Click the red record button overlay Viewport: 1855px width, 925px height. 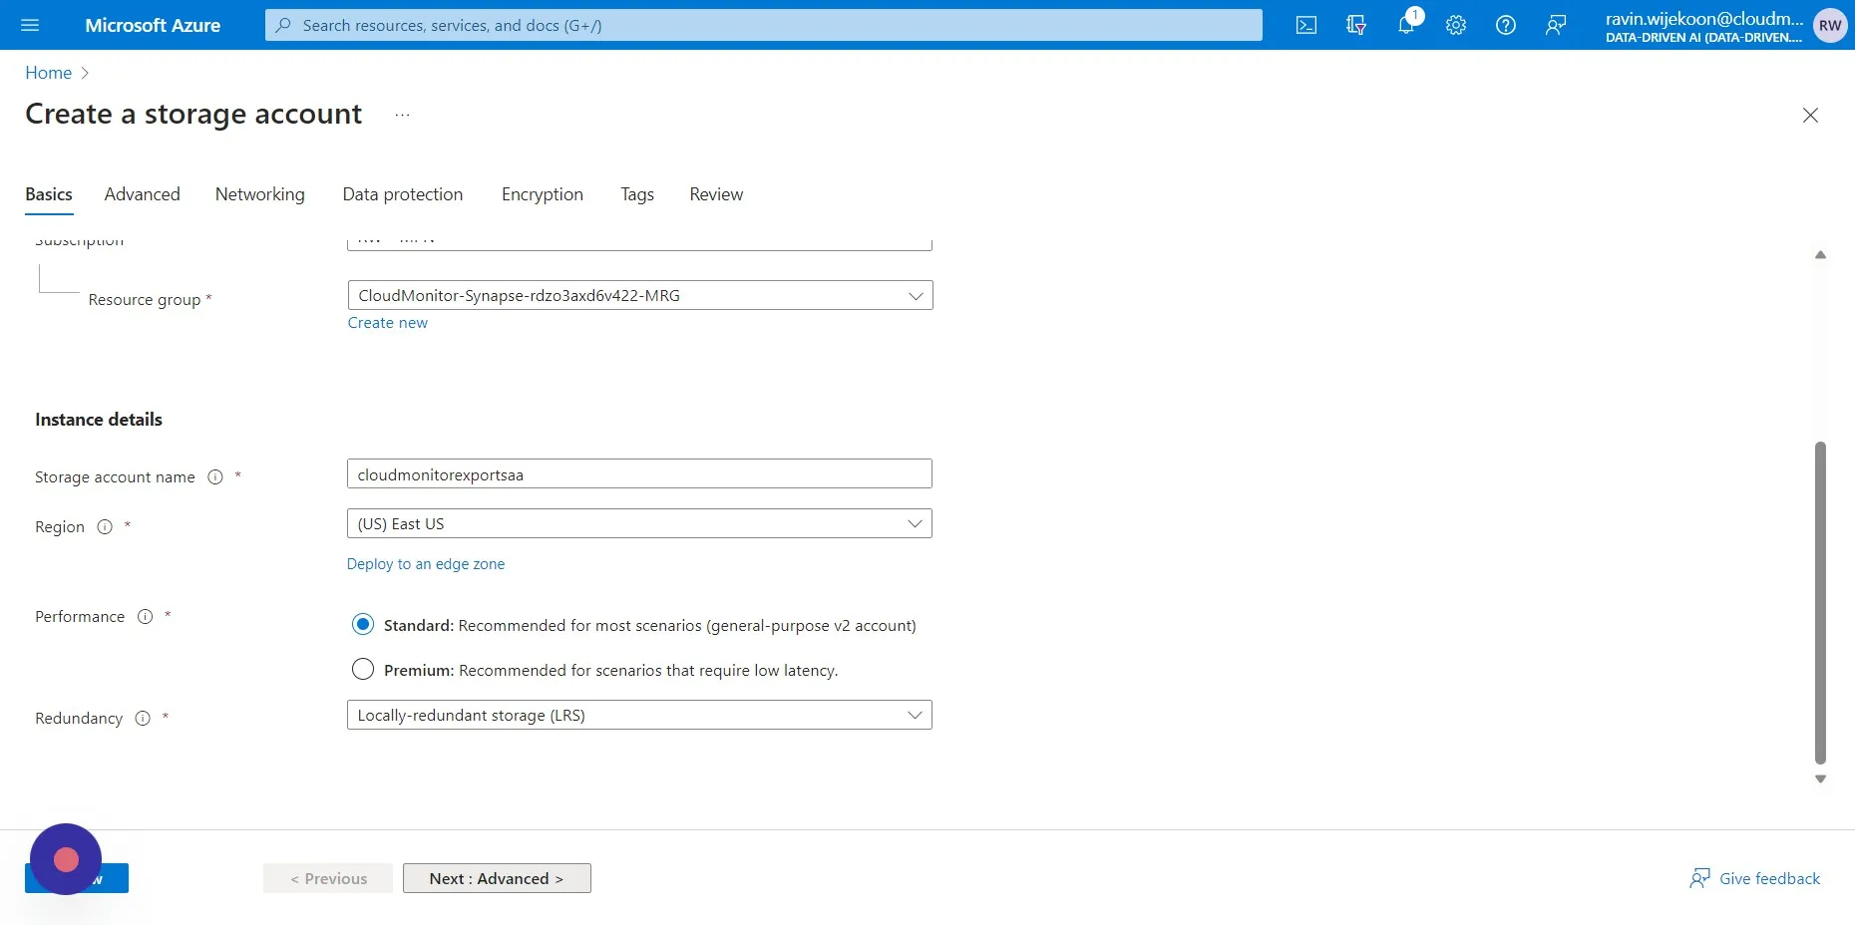tap(66, 859)
